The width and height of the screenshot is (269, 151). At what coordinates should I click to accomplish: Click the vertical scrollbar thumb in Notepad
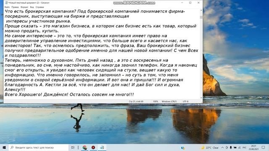pyautogui.click(x=201, y=17)
